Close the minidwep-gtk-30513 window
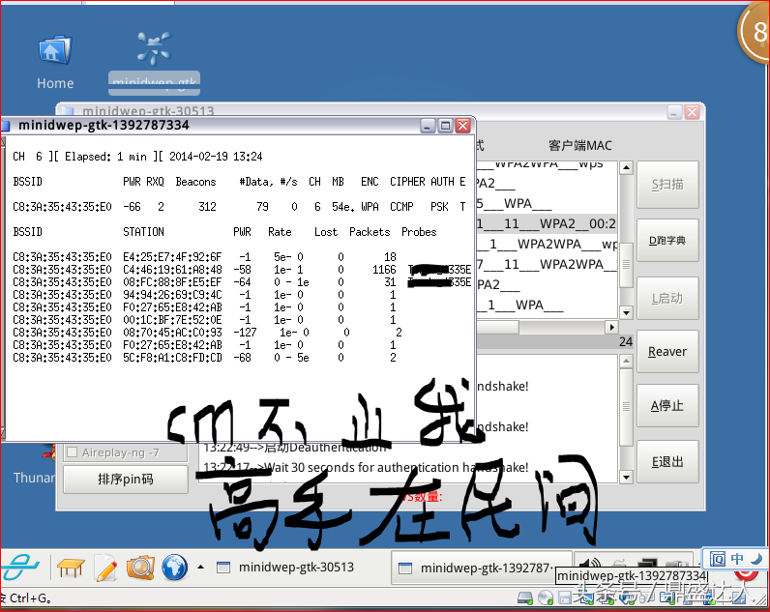 click(x=693, y=112)
